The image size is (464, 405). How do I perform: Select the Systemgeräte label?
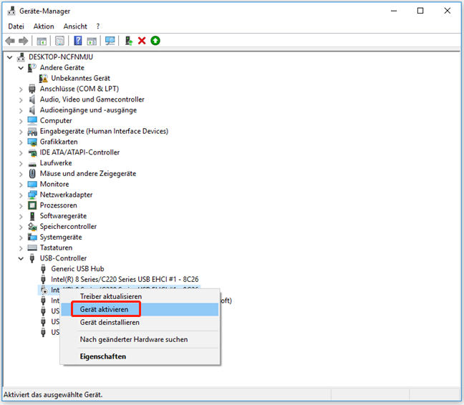tap(61, 237)
